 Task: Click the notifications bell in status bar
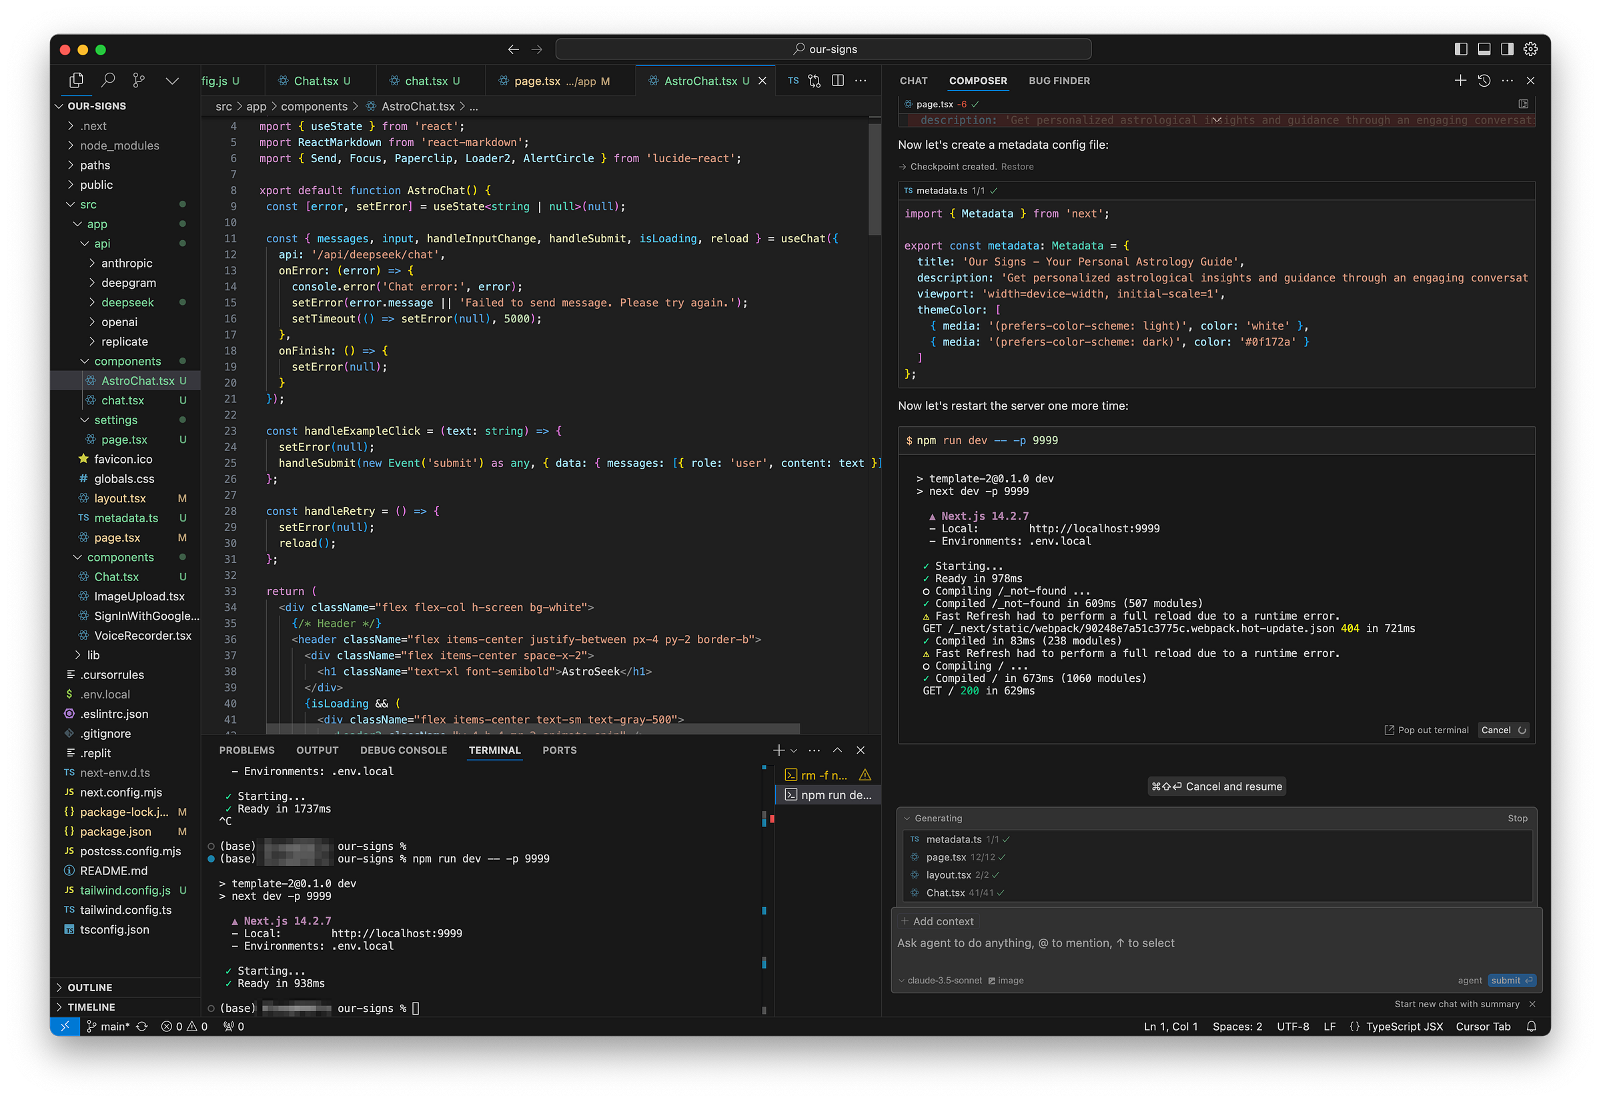pyautogui.click(x=1530, y=1027)
